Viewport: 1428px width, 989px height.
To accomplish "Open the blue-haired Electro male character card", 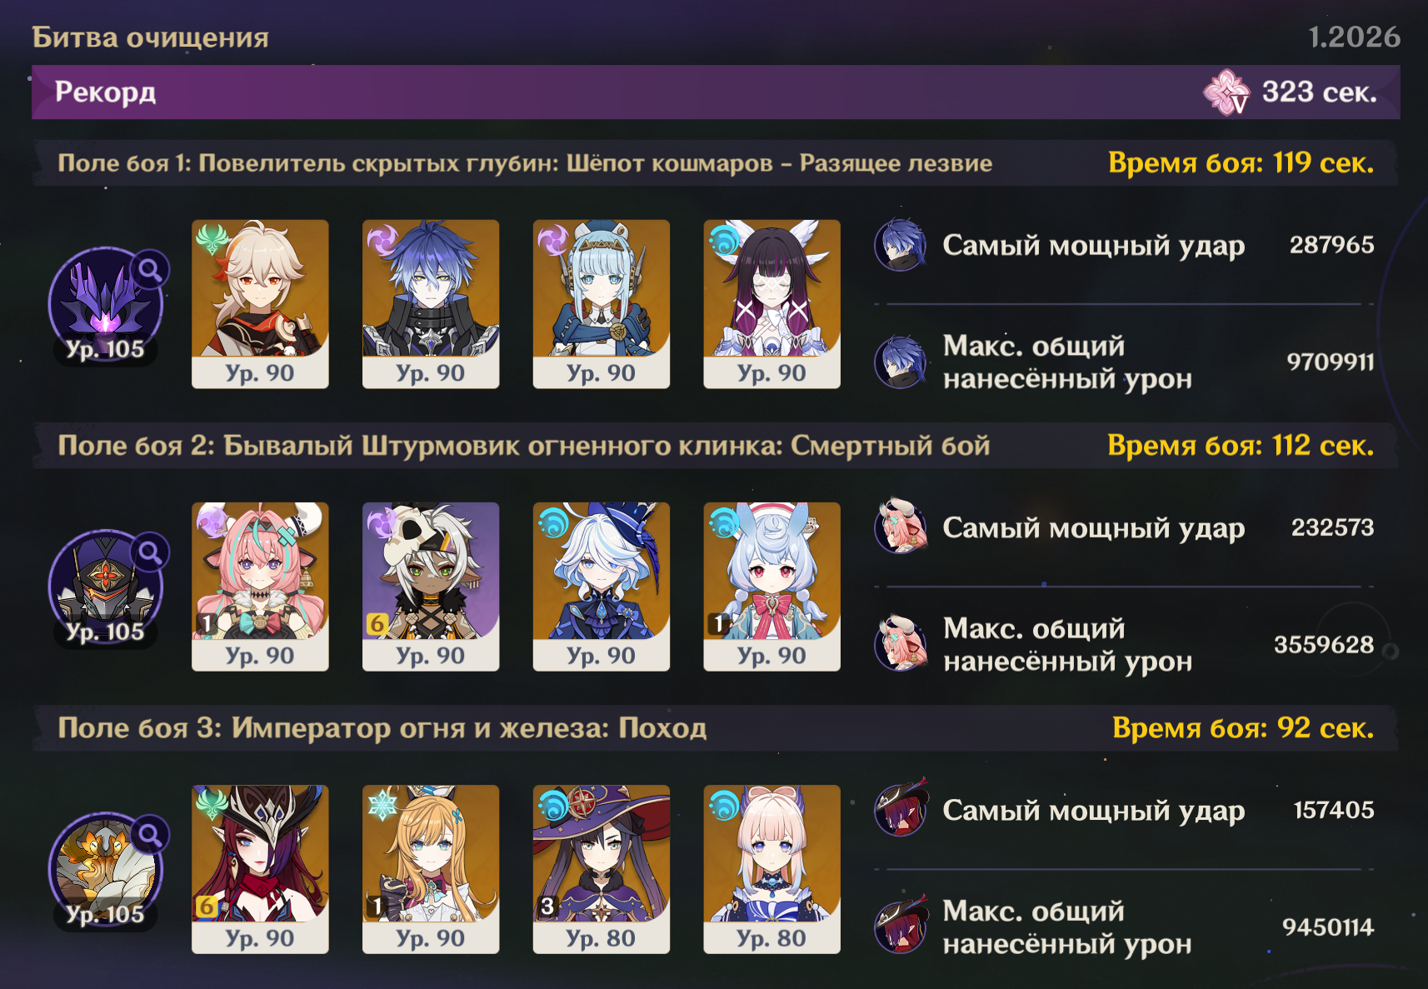I will pyautogui.click(x=431, y=304).
